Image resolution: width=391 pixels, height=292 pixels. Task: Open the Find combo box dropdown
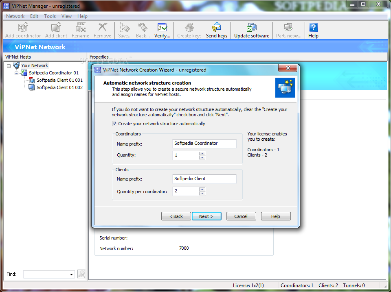tap(72, 275)
